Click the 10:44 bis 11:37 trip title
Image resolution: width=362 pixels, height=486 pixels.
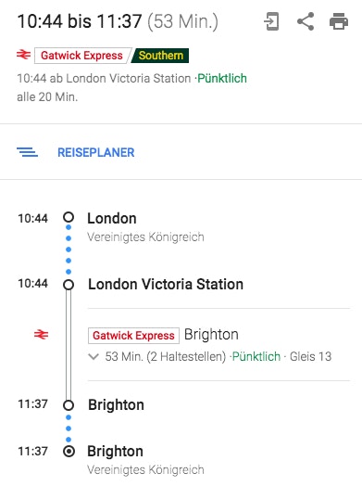coord(118,21)
